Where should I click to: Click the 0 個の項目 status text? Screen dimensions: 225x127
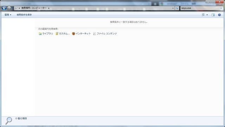21,118
